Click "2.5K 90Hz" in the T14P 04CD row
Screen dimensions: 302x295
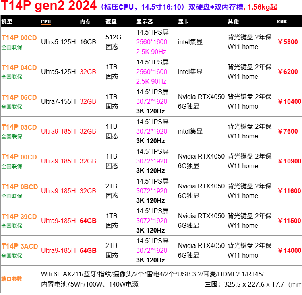tap(151, 81)
